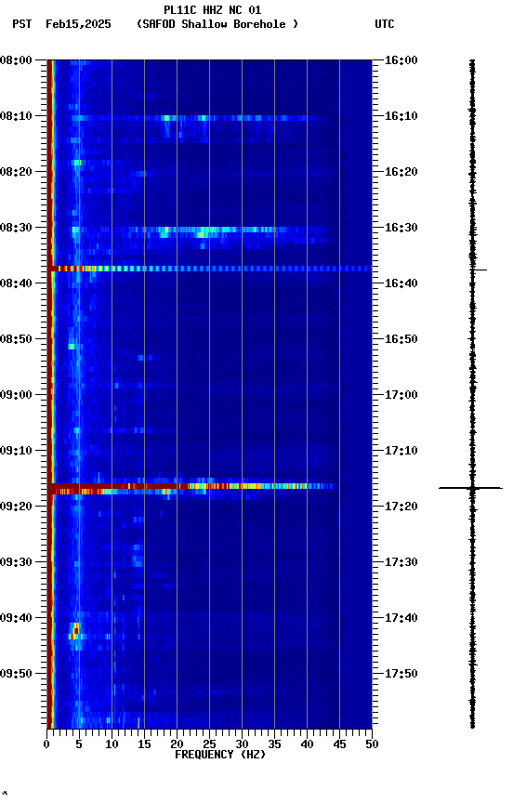The width and height of the screenshot is (513, 803).
Task: Click the 09:40 PST time label
Action: pyautogui.click(x=16, y=618)
